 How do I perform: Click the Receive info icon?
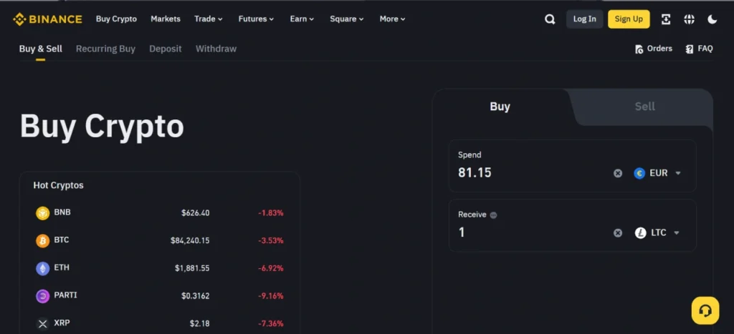(x=493, y=215)
